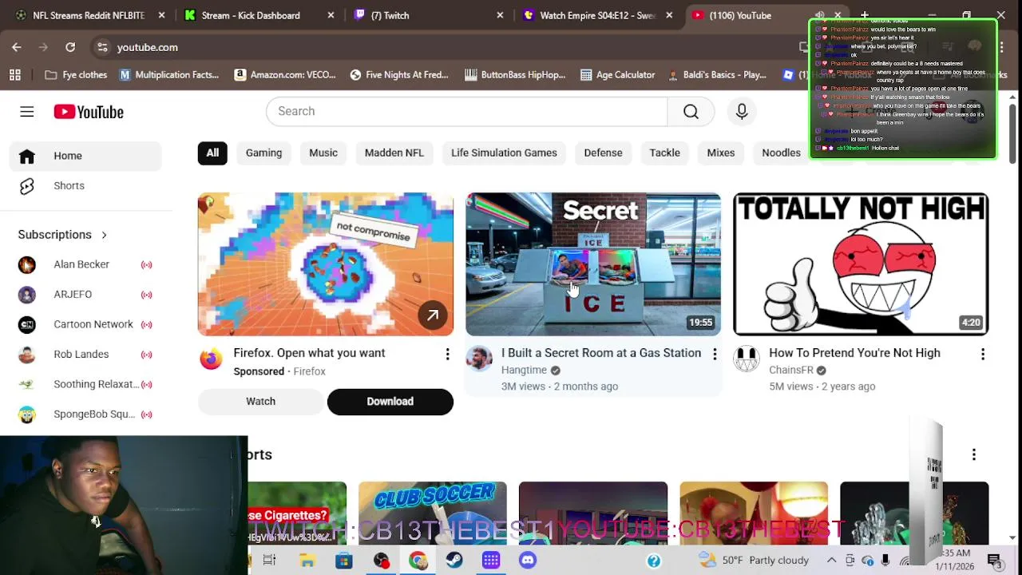Open the Soothing Relaxation subscription
Viewport: 1022px width, 575px height.
pyautogui.click(x=85, y=384)
